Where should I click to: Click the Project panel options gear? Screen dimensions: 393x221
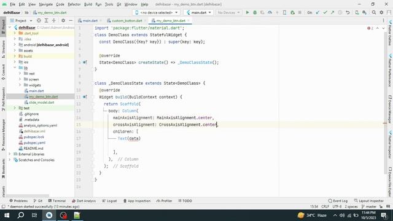pos(63,20)
